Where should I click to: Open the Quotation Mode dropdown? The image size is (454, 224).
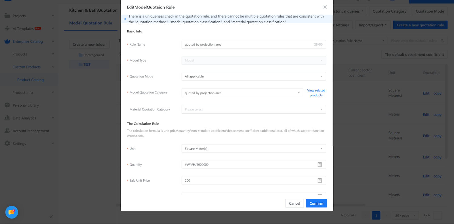pos(253,76)
